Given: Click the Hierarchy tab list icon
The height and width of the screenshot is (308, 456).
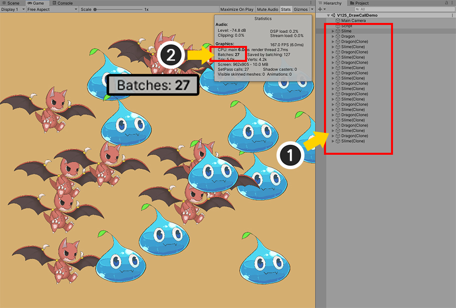Looking at the screenshot, I should point(320,3).
